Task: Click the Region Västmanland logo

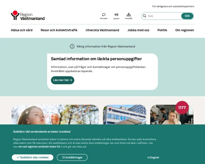Action: coord(28,15)
